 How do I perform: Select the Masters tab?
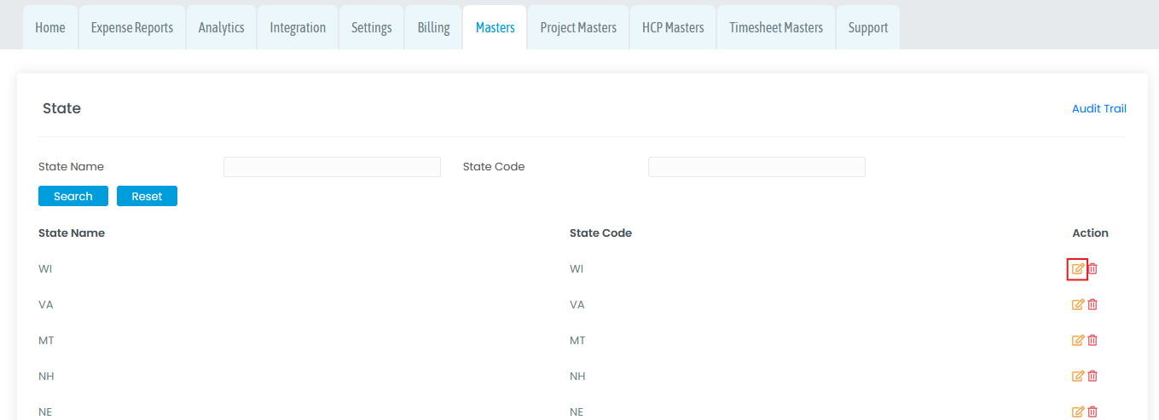(x=495, y=27)
